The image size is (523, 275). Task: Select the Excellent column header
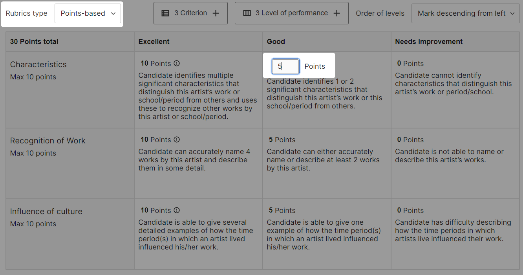pos(154,42)
